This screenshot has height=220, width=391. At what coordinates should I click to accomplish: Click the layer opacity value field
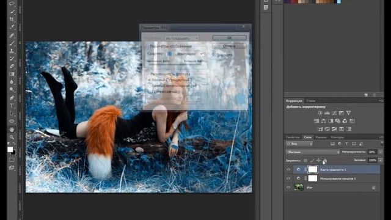coord(373,152)
